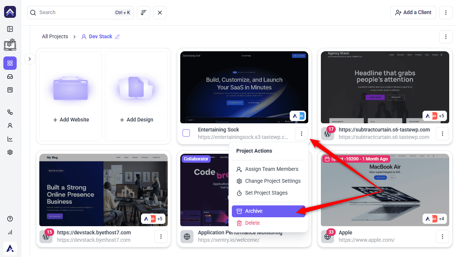Open the inbox icon in sidebar

coord(10,77)
